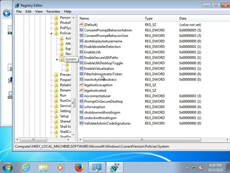Expand the PnPSys... key

point(51,28)
